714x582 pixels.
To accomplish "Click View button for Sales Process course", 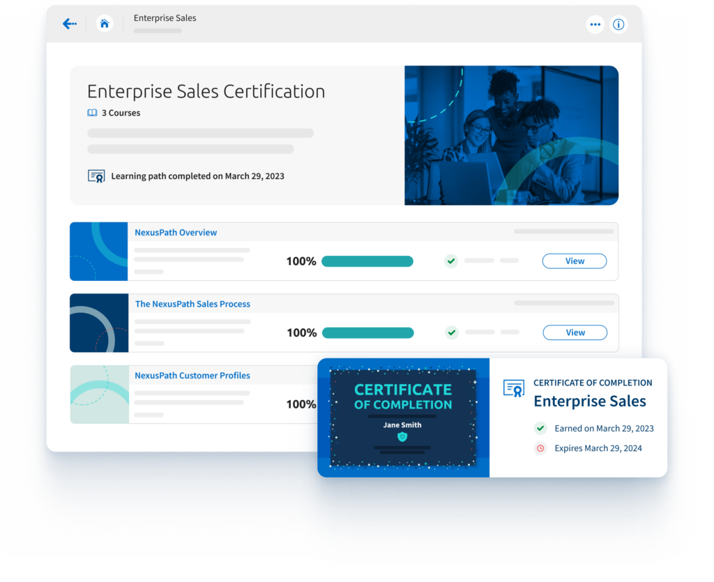I will 575,332.
